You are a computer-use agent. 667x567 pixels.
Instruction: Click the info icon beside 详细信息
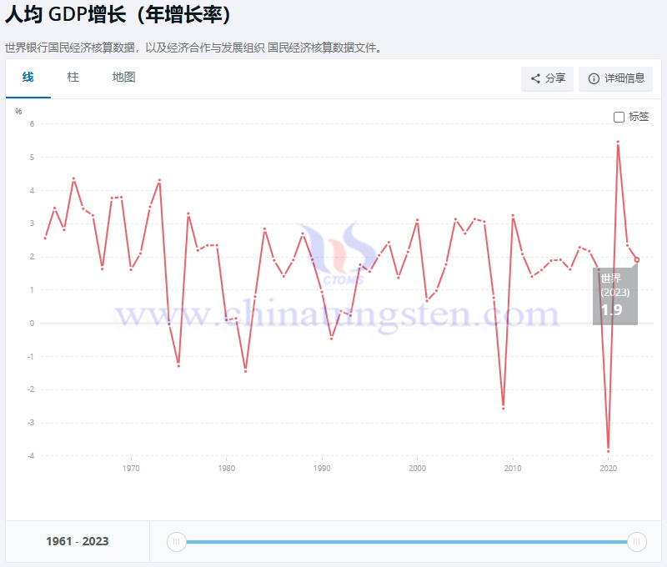[594, 78]
